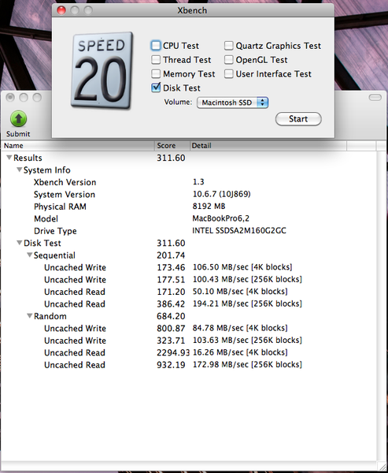
Task: Click the 800.87 score cell
Action: 171,328
